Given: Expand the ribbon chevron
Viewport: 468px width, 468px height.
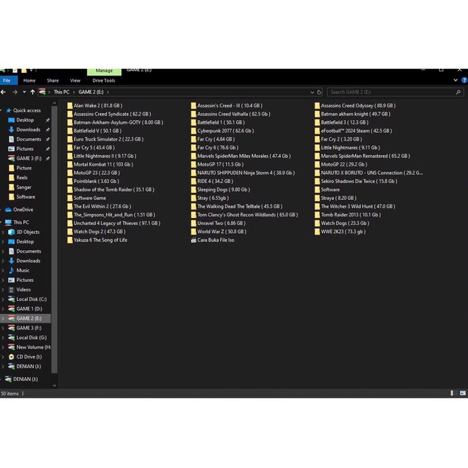Looking at the screenshot, I should click(456, 80).
